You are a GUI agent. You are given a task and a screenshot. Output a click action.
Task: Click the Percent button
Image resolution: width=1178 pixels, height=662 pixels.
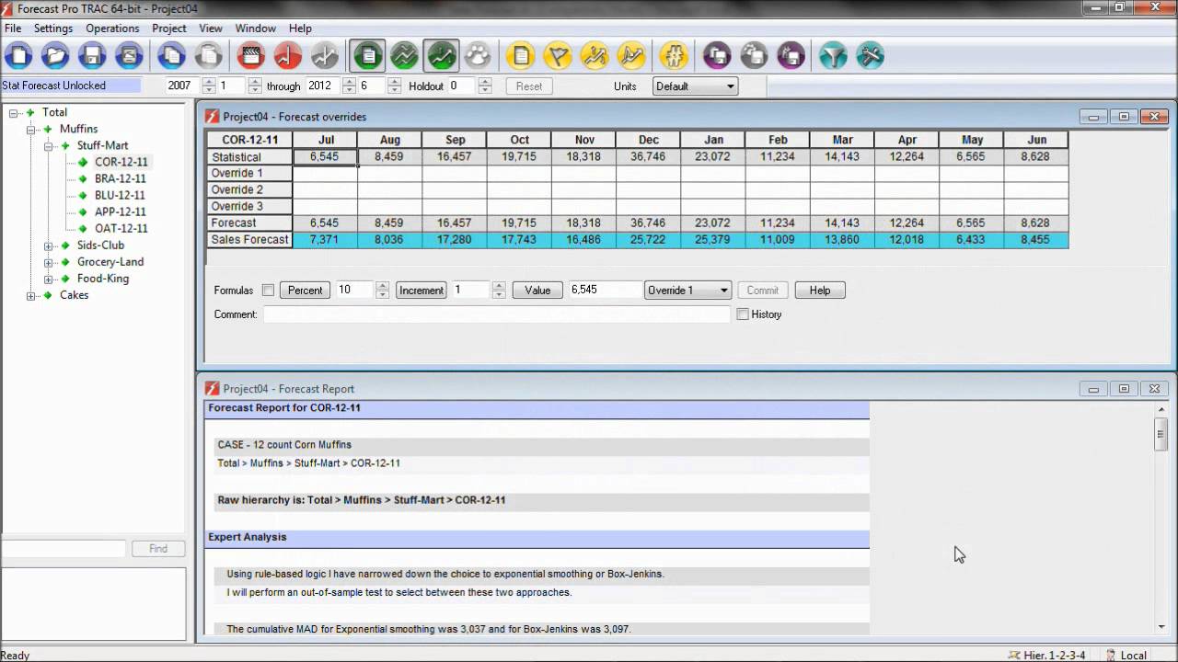pyautogui.click(x=305, y=291)
